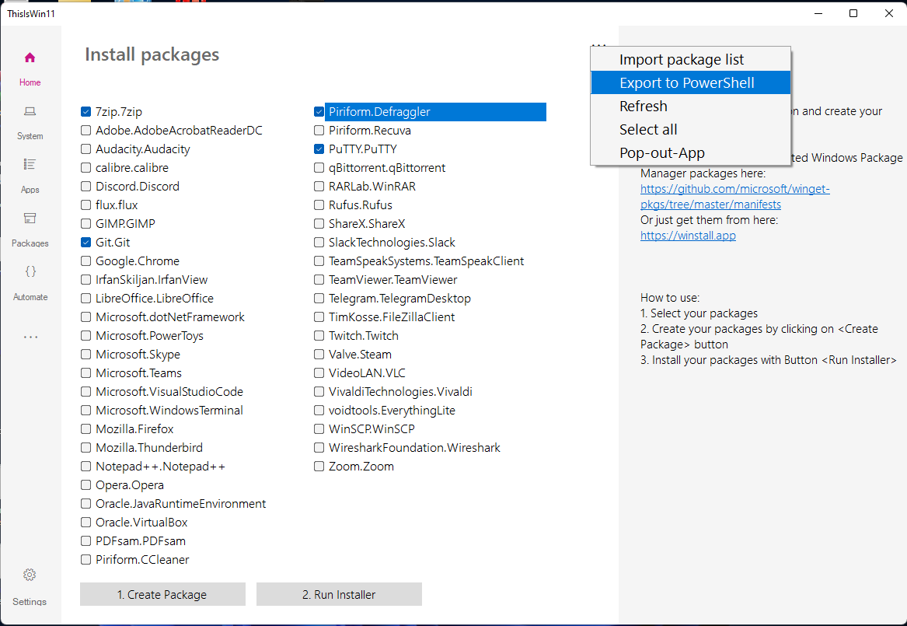The image size is (907, 626).
Task: Open the Packages section icon
Action: 30,218
